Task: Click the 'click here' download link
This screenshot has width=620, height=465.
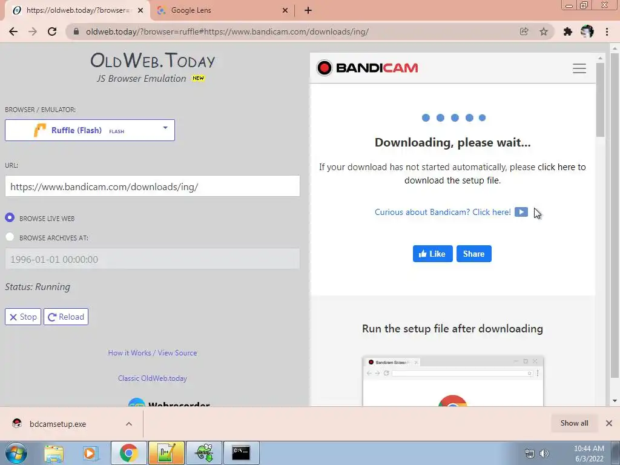Action: [556, 167]
